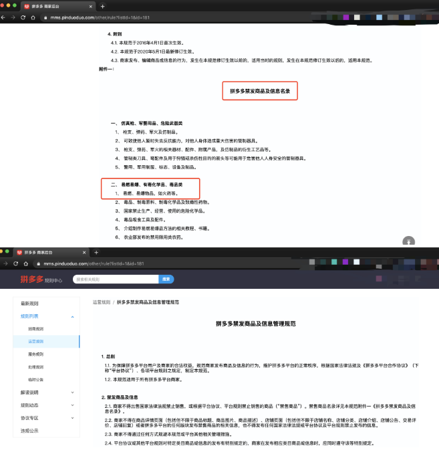The width and height of the screenshot is (439, 456).
Task: Click the Pinduoduo favicon on lower window tab
Action: 19,253
